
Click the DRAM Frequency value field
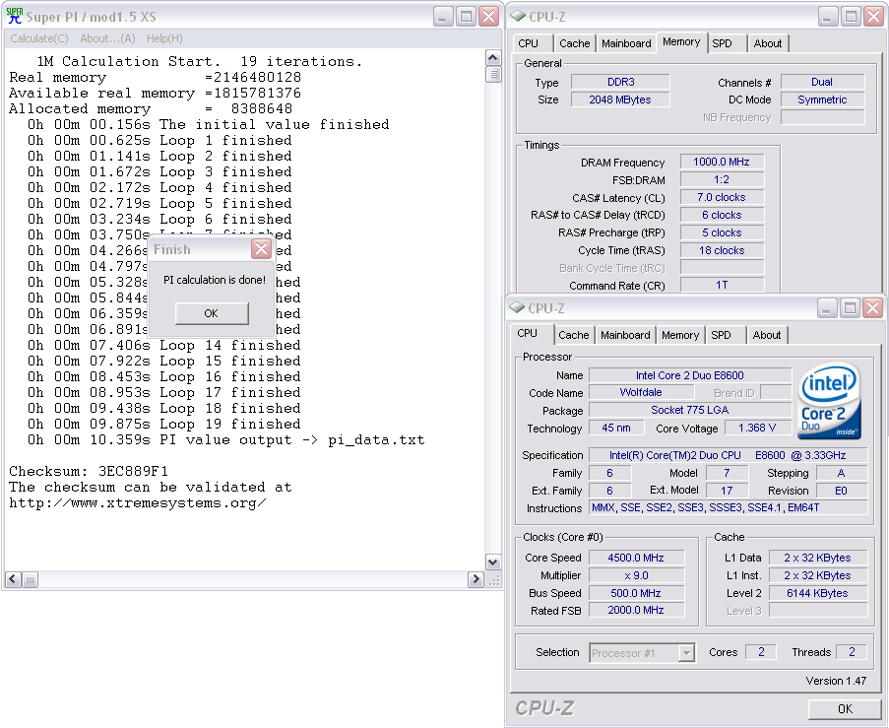pos(721,163)
